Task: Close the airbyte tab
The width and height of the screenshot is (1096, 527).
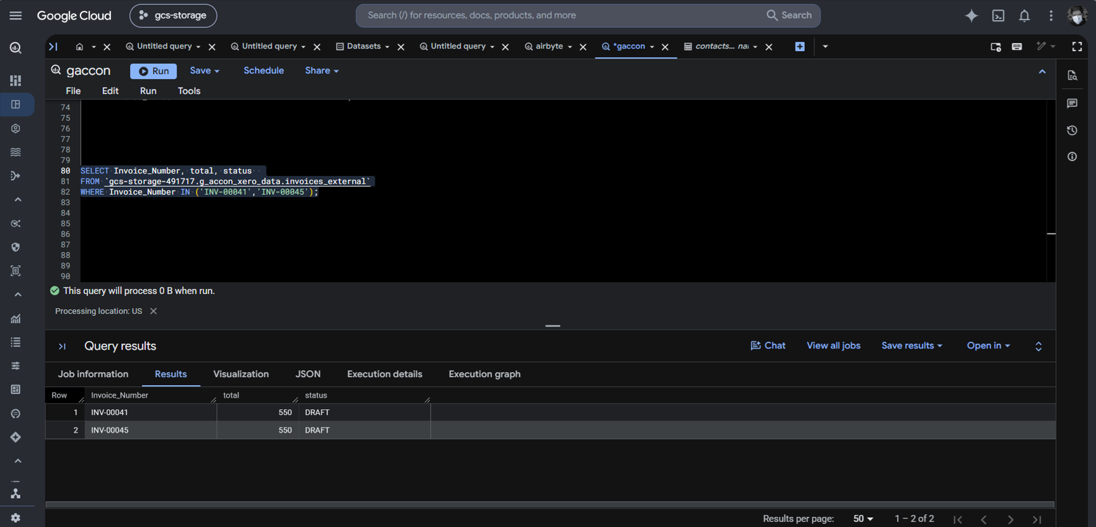Action: (x=583, y=47)
